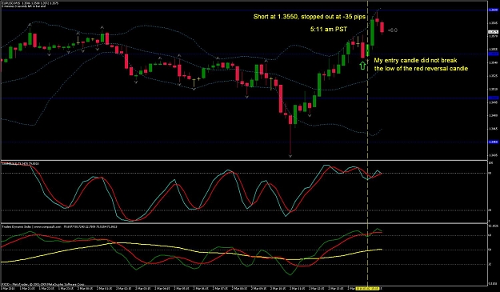Click the yellow highlighted time label on the time axis

(x=368, y=289)
